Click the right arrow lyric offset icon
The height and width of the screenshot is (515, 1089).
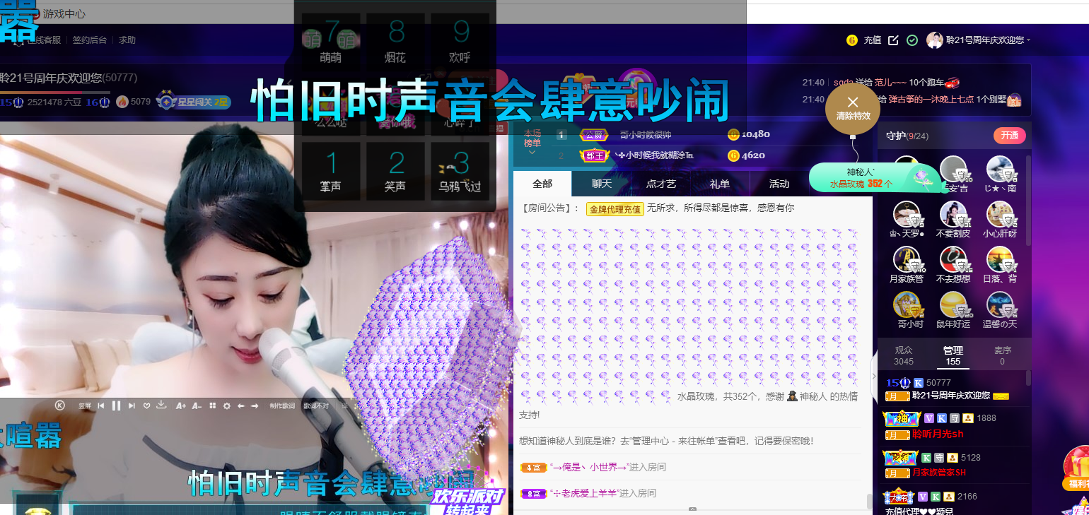(255, 406)
